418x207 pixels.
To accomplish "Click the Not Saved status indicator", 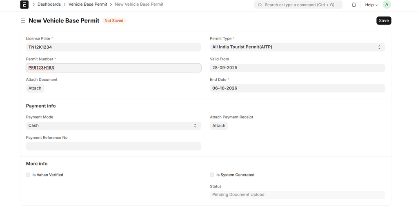I will click(114, 20).
